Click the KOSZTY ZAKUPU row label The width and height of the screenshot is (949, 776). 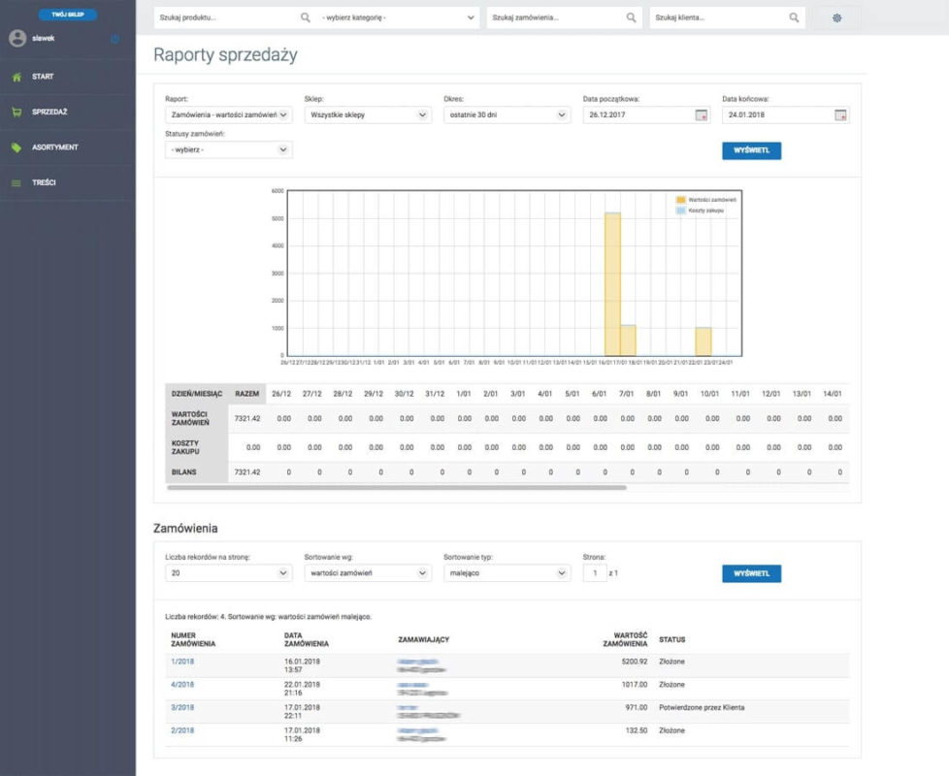(185, 447)
